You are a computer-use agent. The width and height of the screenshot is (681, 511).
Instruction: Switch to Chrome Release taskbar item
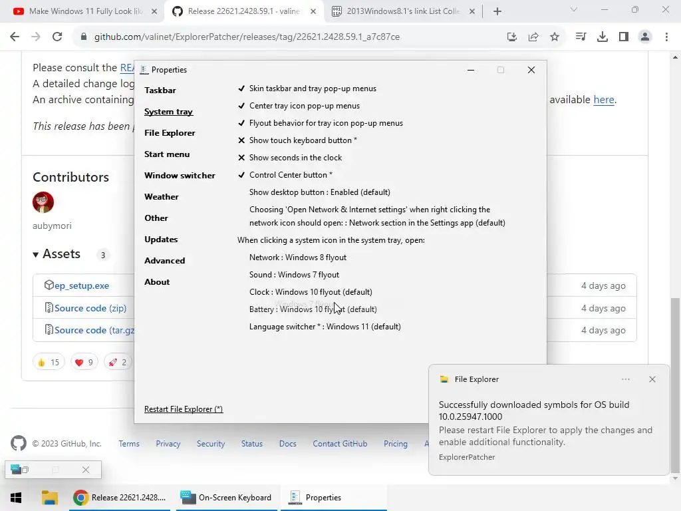121,498
